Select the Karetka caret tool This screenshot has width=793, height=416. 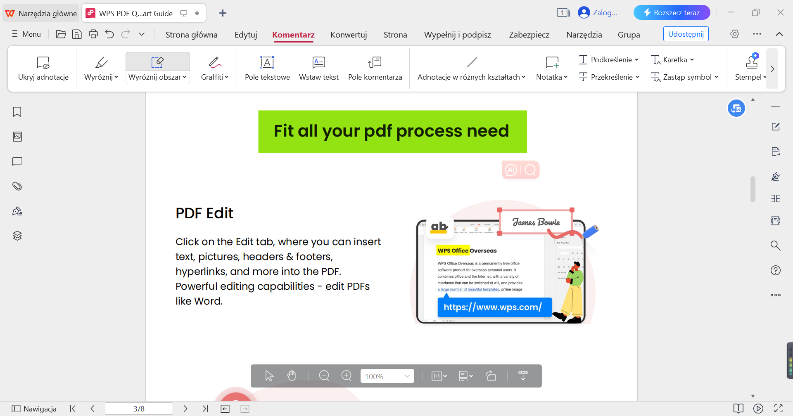click(669, 60)
